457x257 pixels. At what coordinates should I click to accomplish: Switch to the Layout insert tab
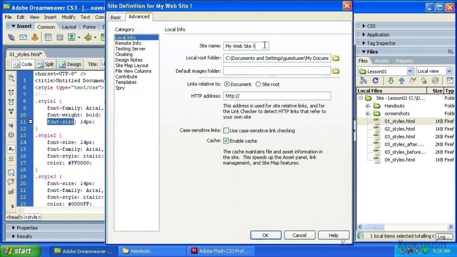69,27
